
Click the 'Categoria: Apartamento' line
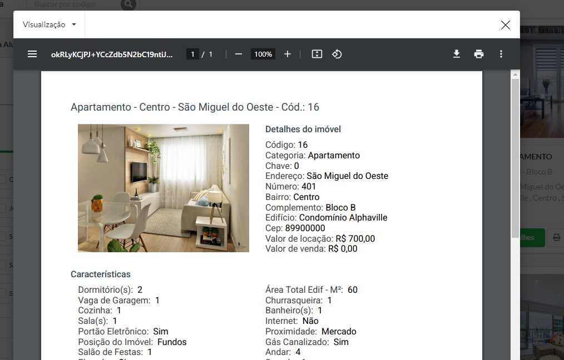tap(313, 156)
